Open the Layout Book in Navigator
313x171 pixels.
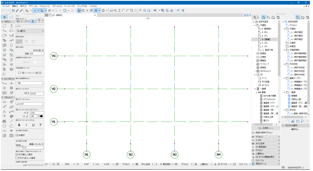[273, 17]
